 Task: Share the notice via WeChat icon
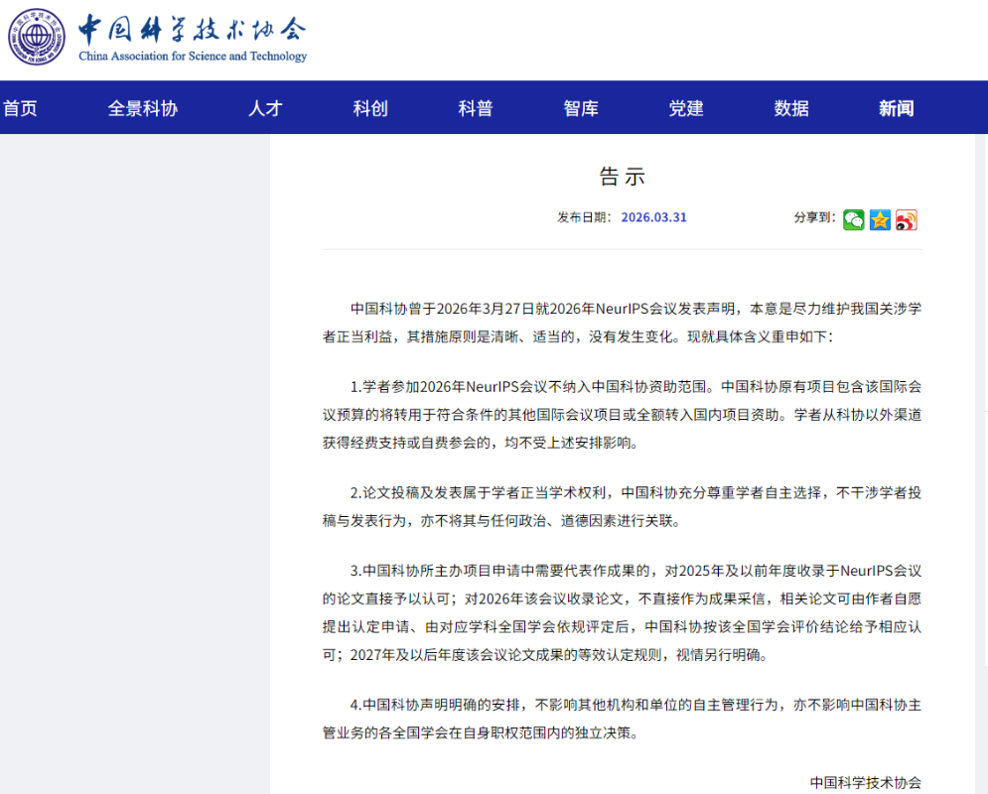(x=854, y=219)
